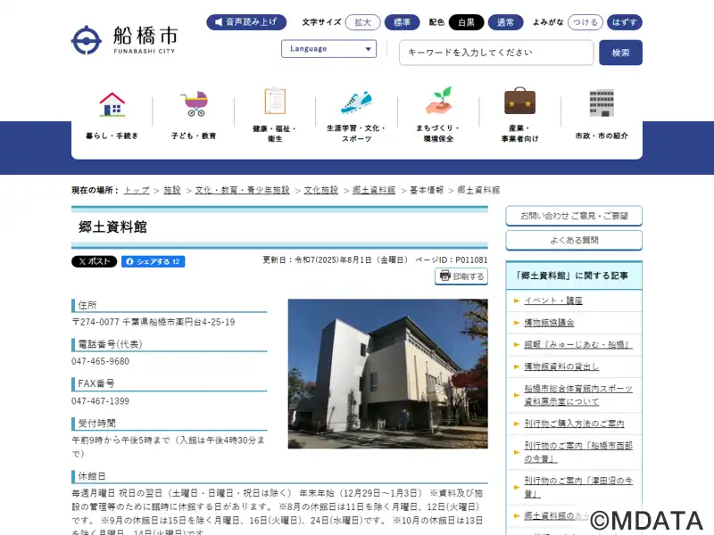
Task: Select the baby stroller icon for 子ども・教育
Action: [x=195, y=103]
